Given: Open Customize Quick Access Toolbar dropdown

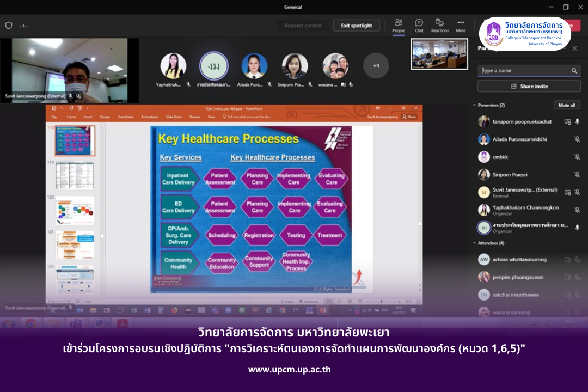Looking at the screenshot, I should pyautogui.click(x=87, y=108).
